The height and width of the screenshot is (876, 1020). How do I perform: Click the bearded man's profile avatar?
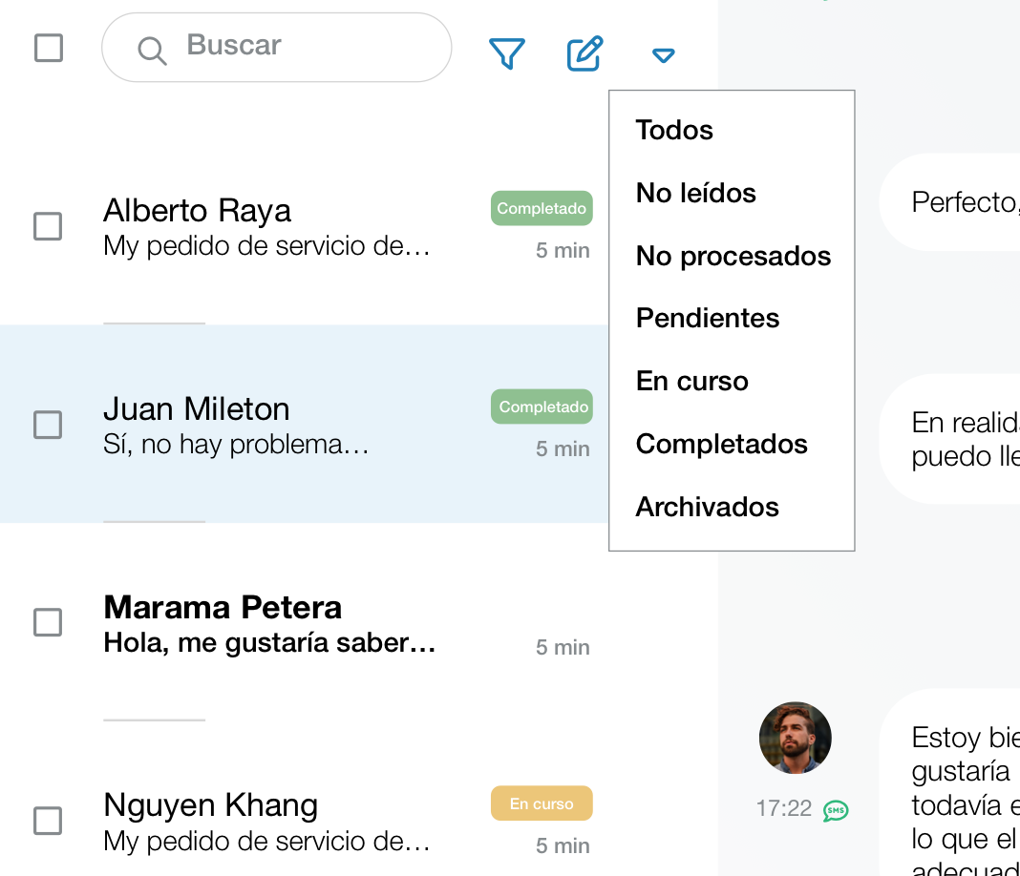click(x=795, y=738)
